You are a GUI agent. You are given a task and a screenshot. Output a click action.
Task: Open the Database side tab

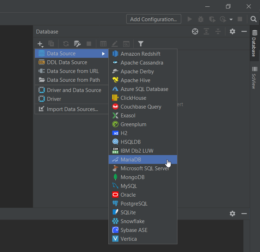coord(254,43)
